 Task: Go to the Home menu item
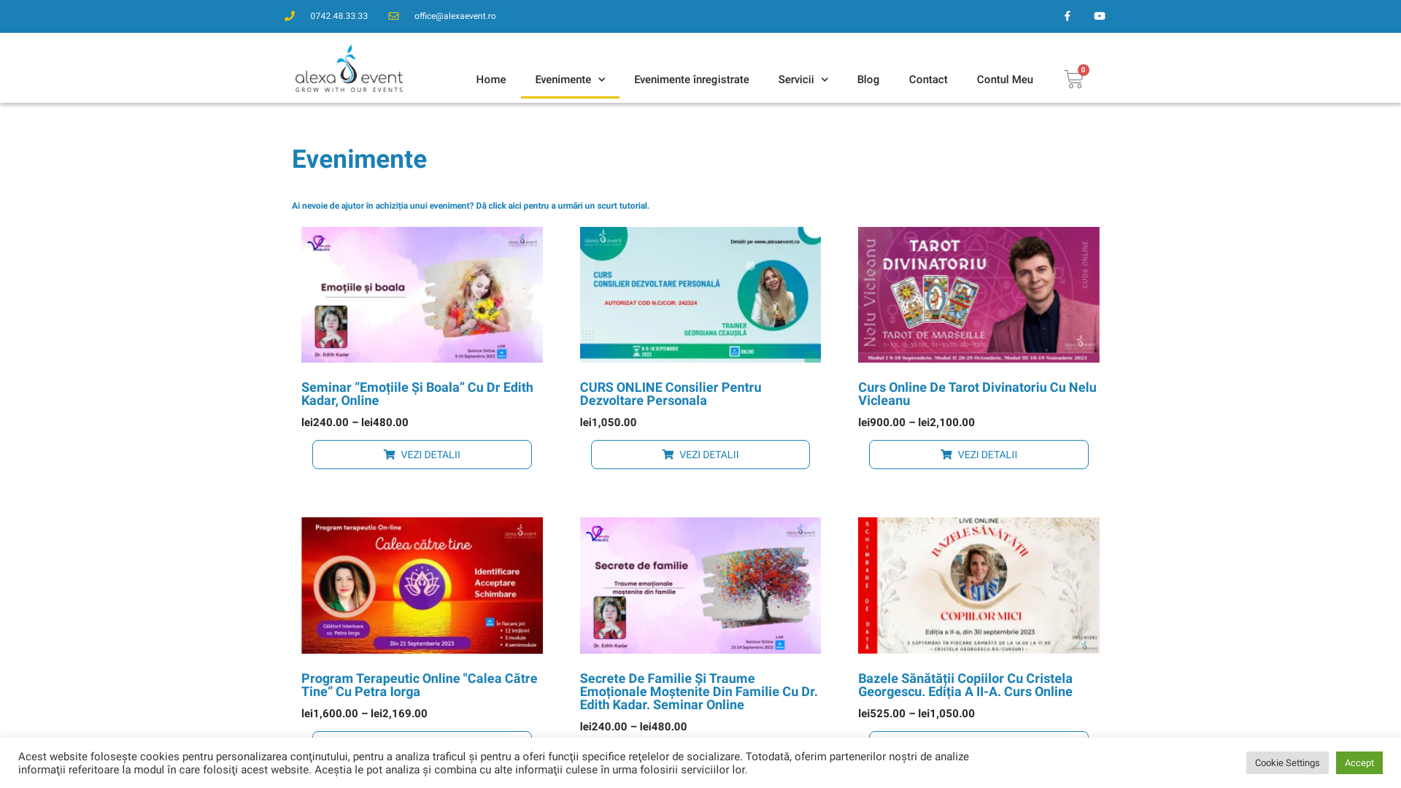click(x=490, y=80)
